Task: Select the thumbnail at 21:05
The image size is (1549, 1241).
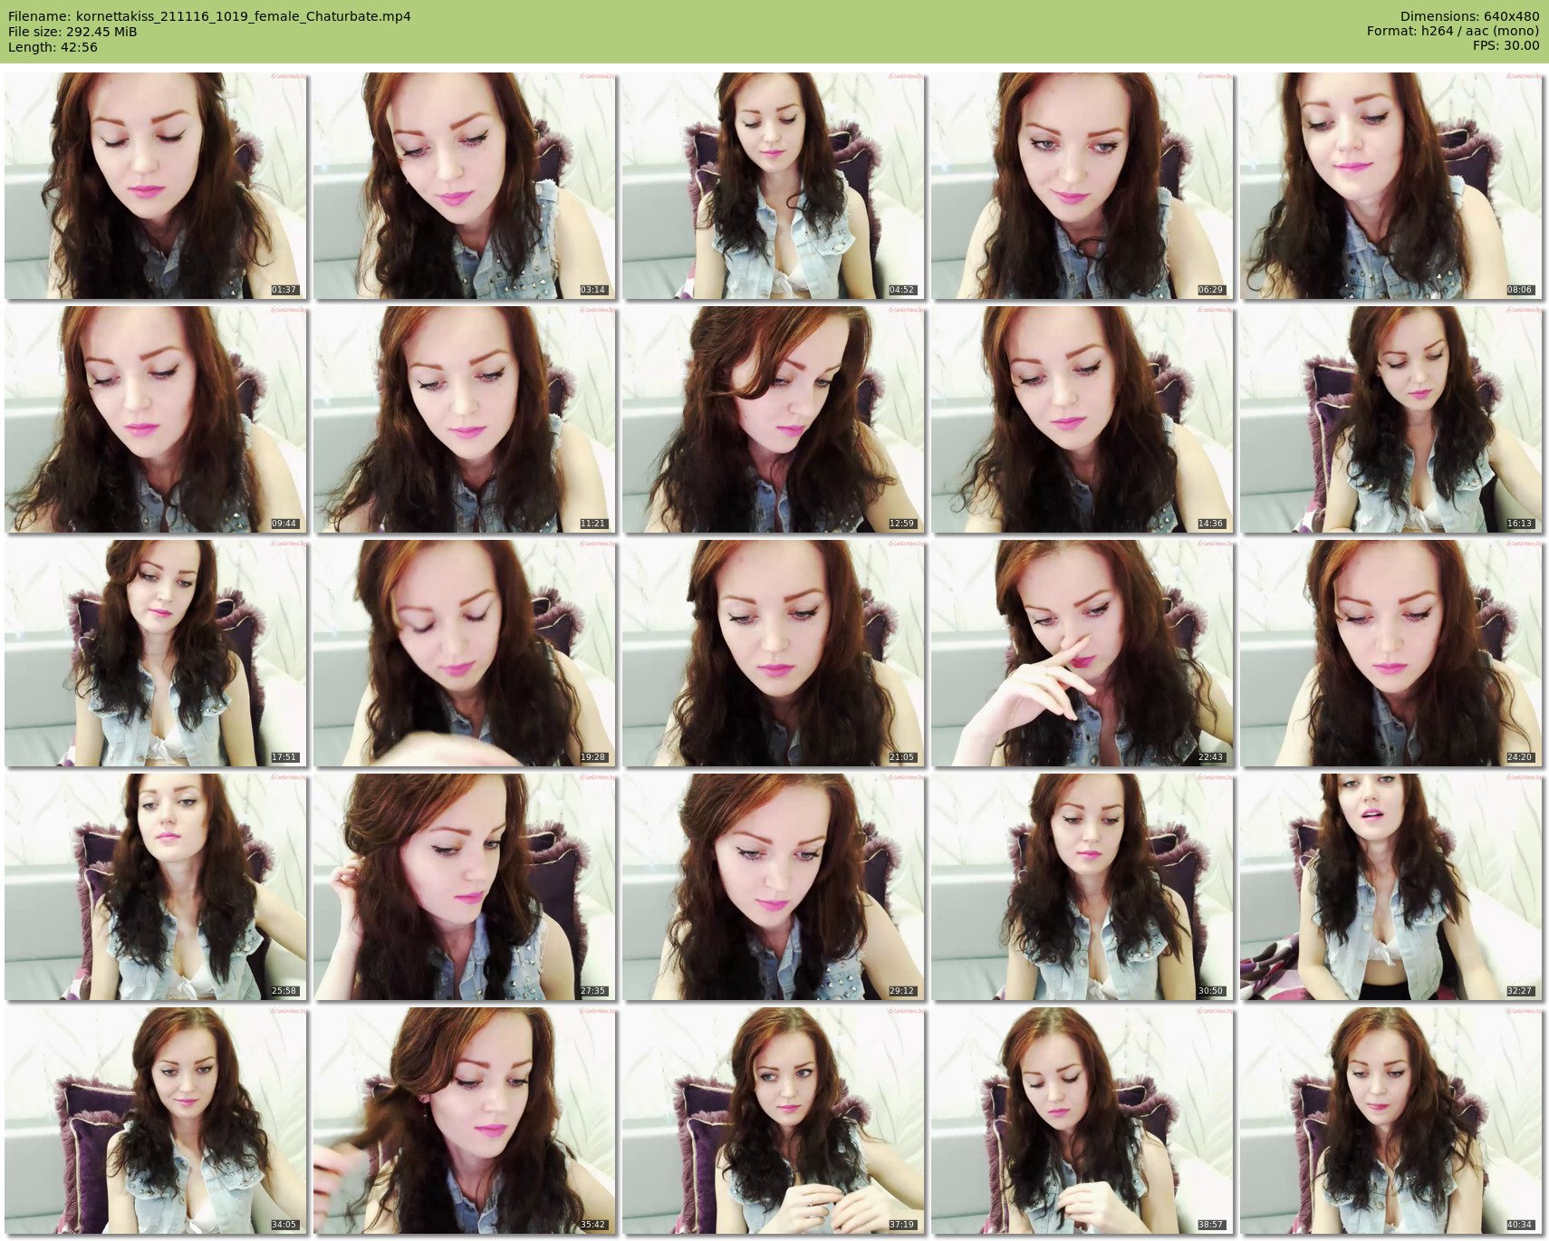Action: 774,653
